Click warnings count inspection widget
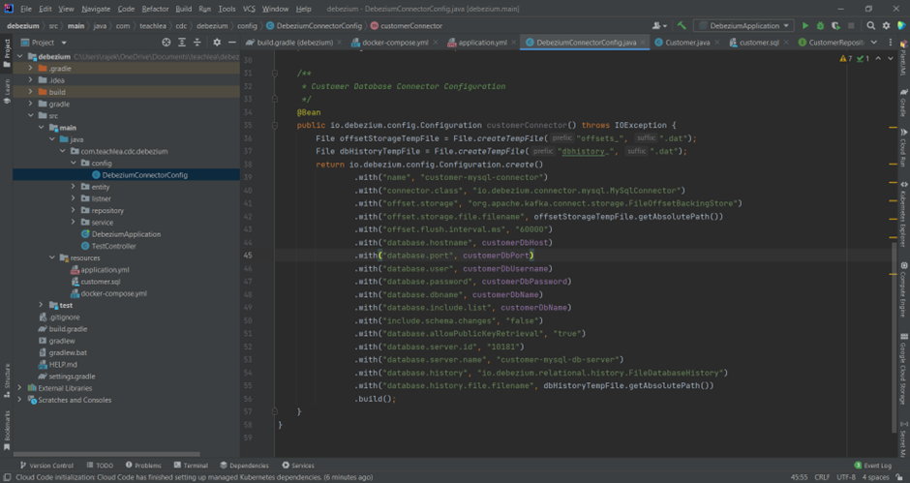The width and height of the screenshot is (910, 483). [846, 59]
